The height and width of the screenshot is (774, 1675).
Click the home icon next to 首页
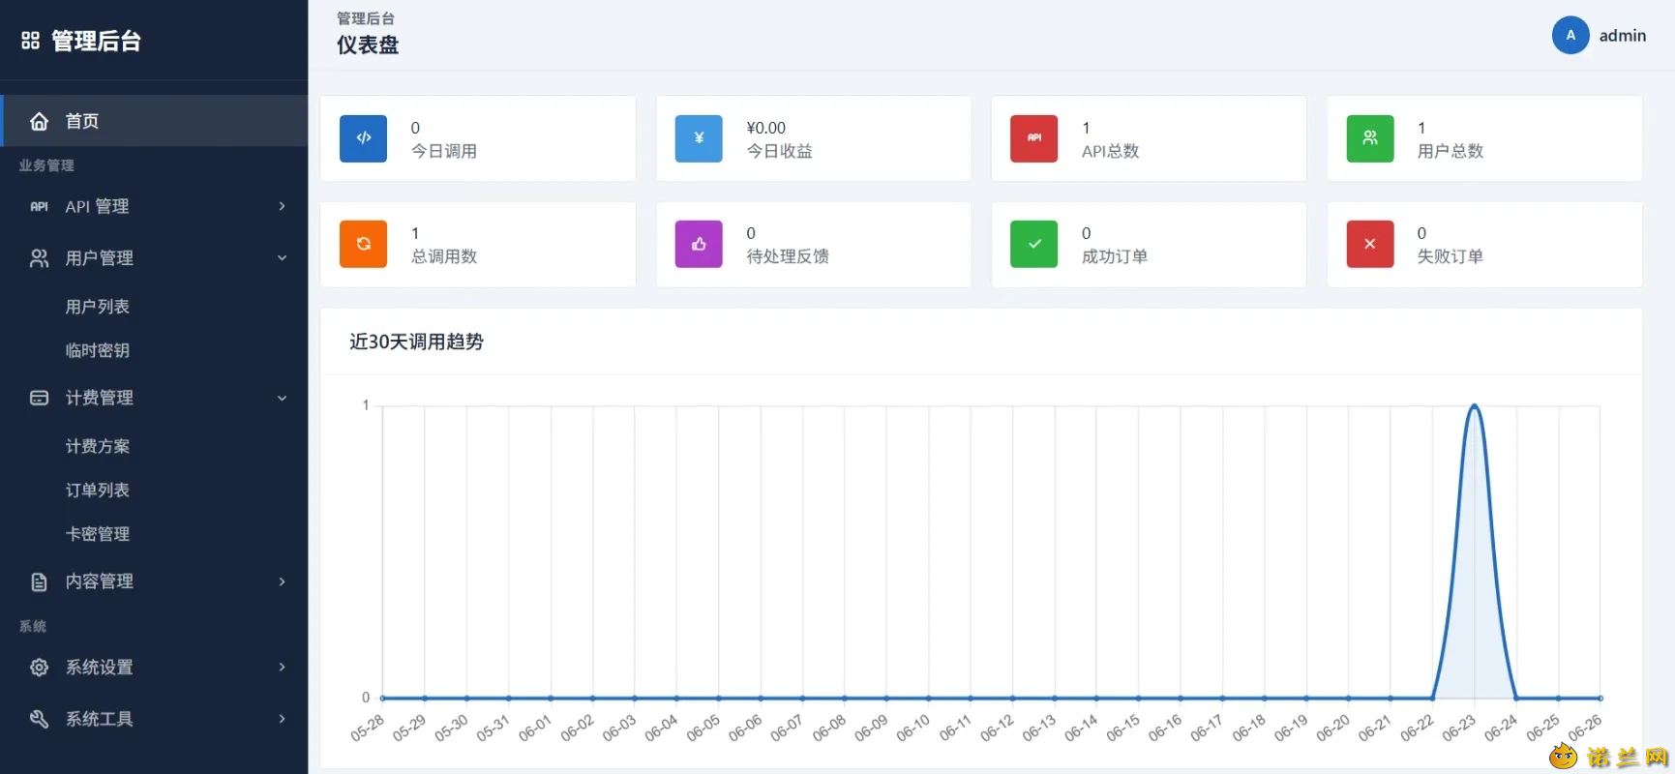pos(39,121)
